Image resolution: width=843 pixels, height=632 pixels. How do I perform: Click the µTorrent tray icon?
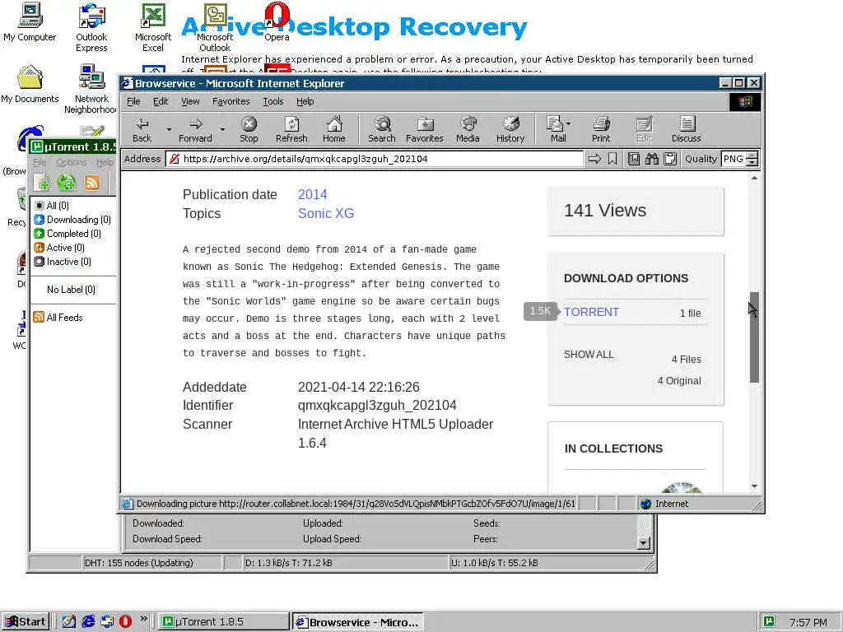[769, 621]
